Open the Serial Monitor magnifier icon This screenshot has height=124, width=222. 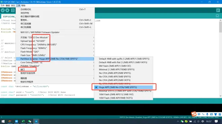click(218, 10)
